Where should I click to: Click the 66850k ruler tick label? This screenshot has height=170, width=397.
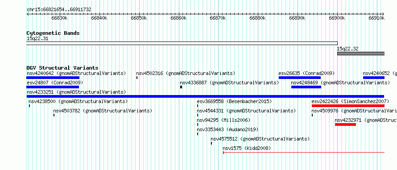[139, 18]
